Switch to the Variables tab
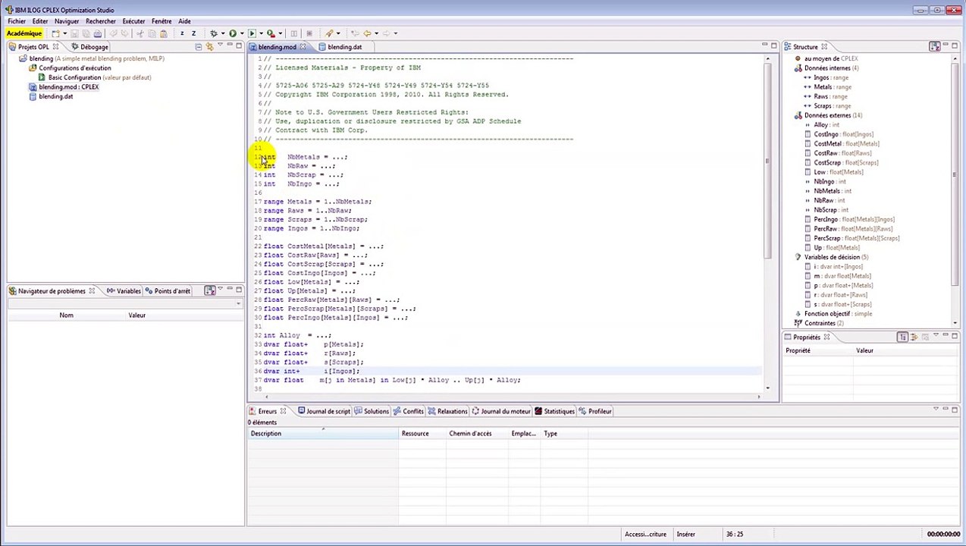Viewport: 966px width, 546px height. pyautogui.click(x=124, y=291)
